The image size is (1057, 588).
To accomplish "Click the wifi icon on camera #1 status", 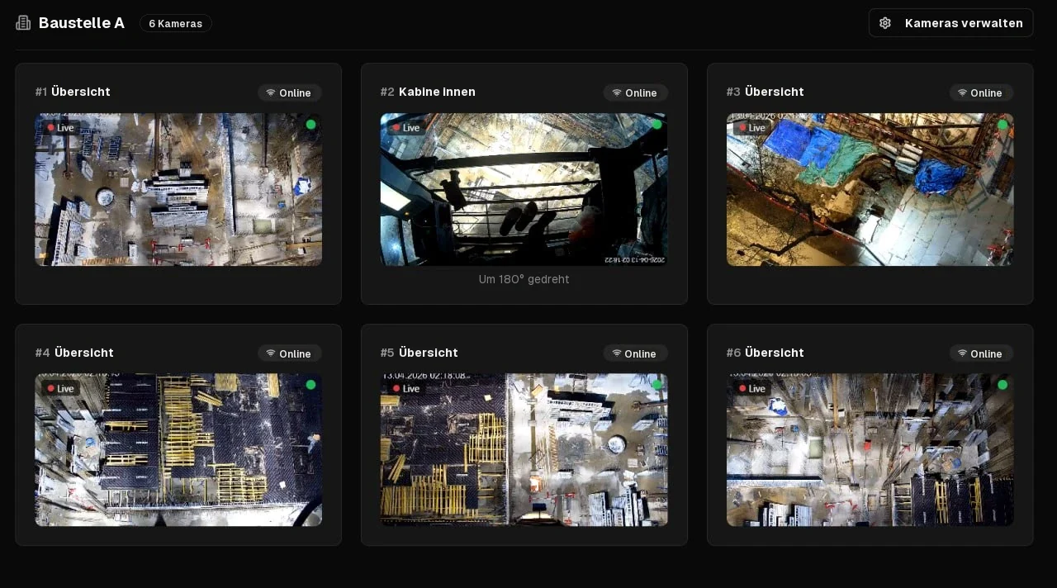I will pos(271,92).
